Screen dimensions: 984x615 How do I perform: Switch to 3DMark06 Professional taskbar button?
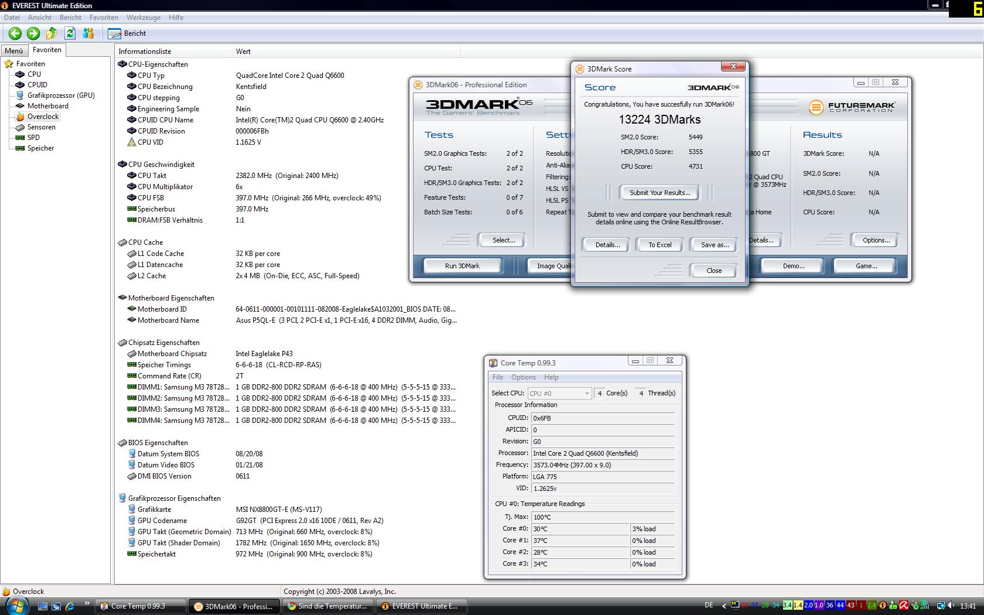pos(234,606)
